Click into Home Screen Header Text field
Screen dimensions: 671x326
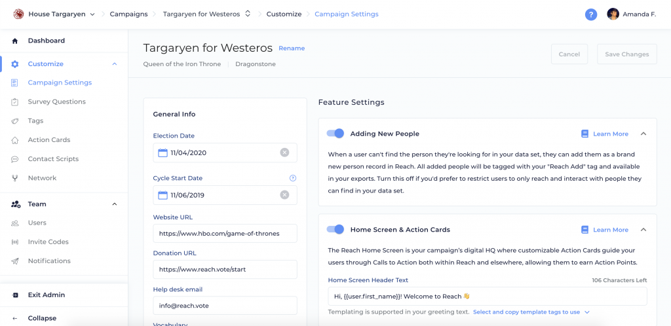488,296
